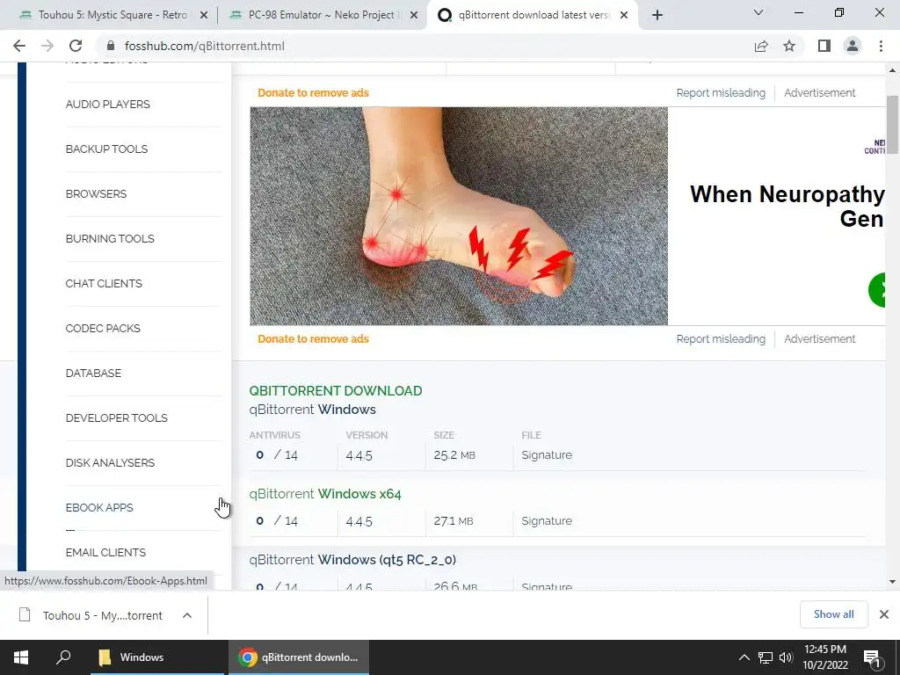
Task: Click the site lock icon
Action: tap(112, 46)
